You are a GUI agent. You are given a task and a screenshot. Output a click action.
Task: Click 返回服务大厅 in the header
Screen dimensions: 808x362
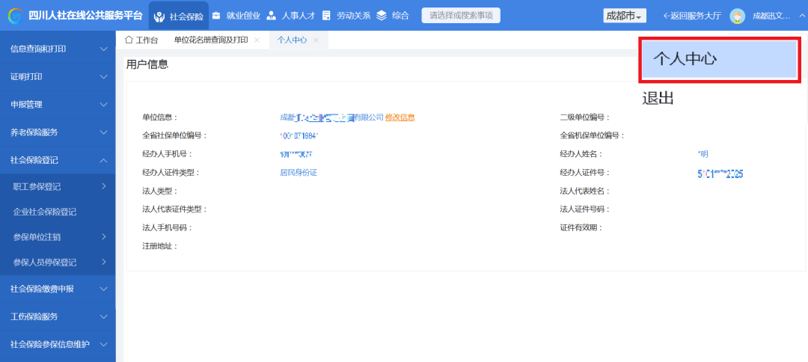tap(692, 16)
